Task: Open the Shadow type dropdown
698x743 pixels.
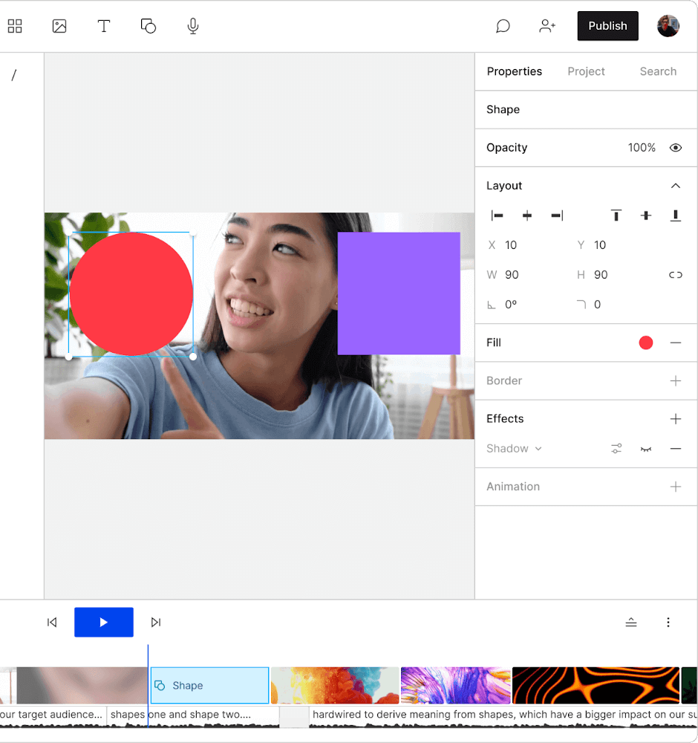Action: (x=515, y=449)
